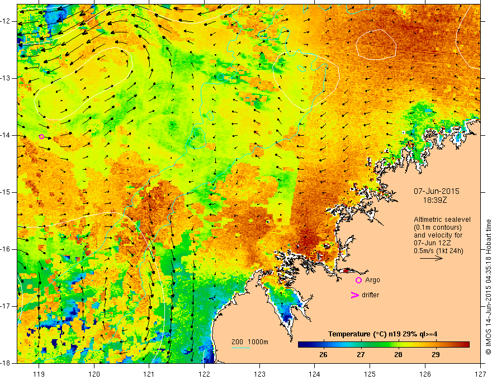
Task: Click the cyan depth contour sample line
Action: coord(240,348)
